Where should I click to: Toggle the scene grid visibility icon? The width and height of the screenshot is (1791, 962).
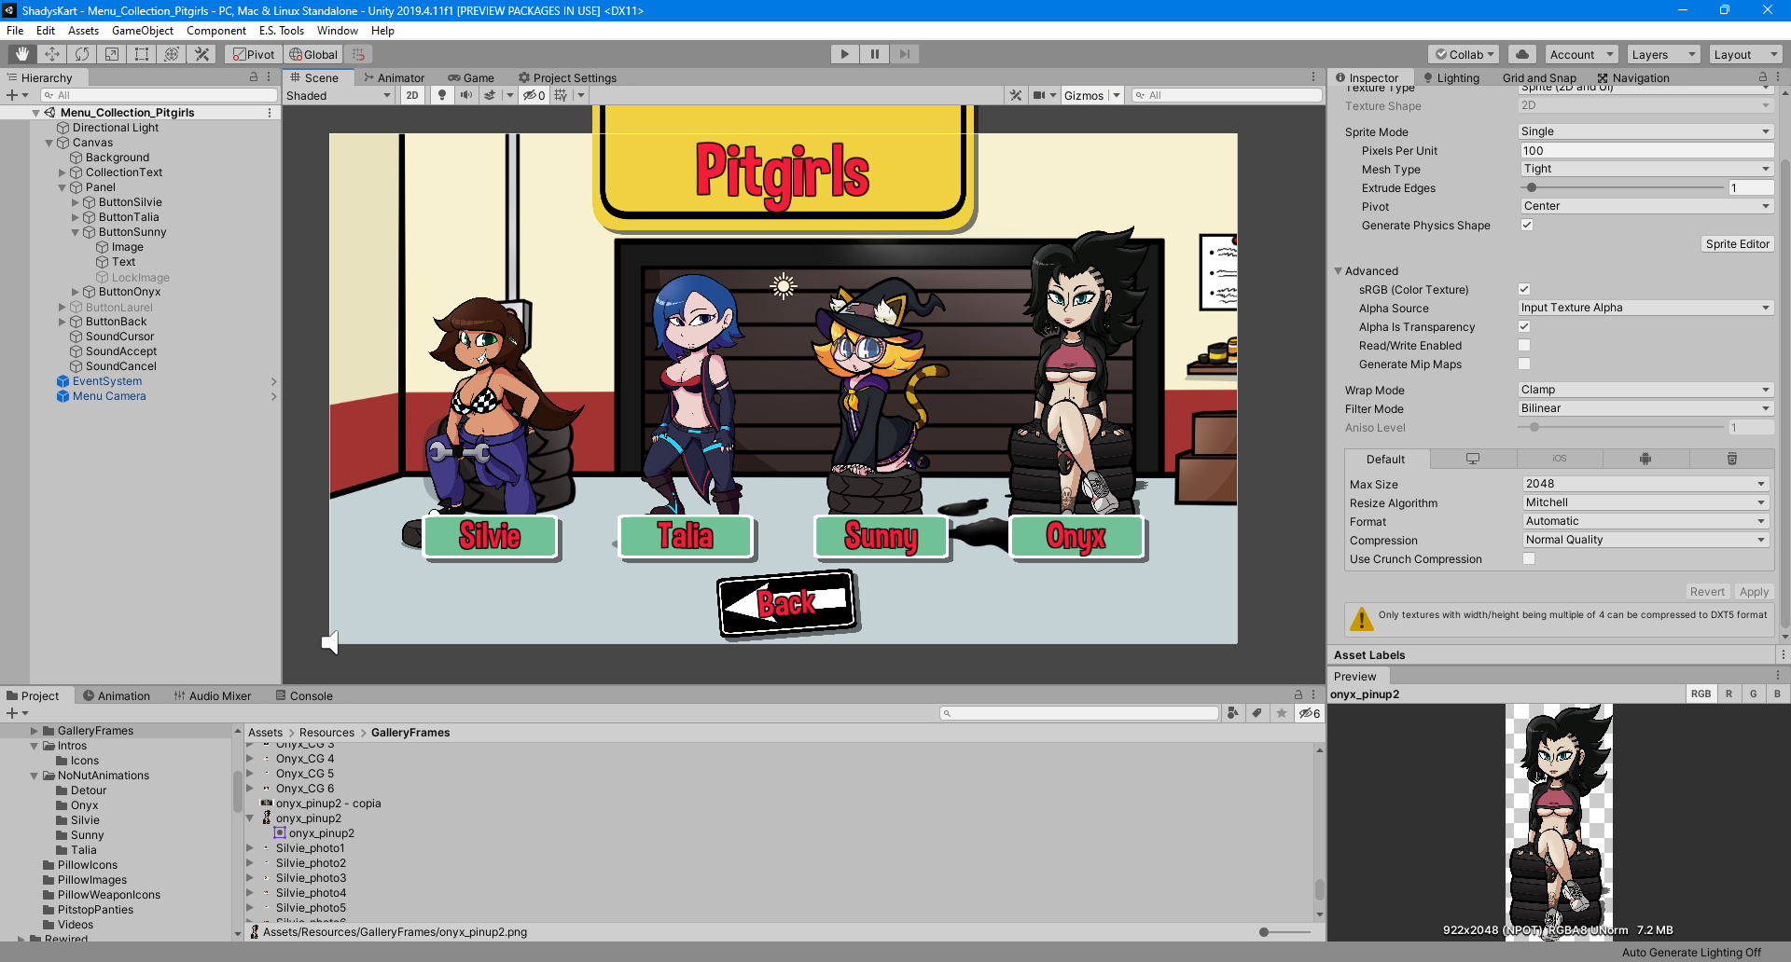[x=561, y=95]
